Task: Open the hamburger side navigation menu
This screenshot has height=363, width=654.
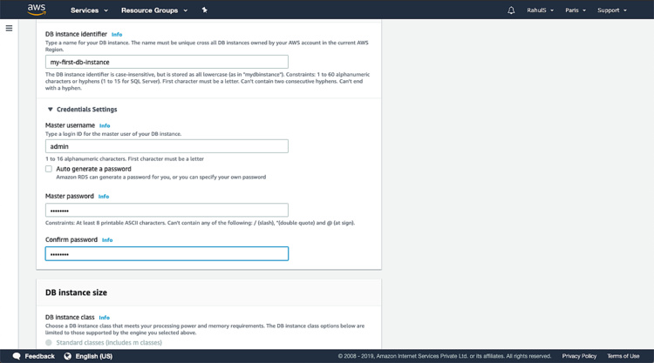Action: 9,28
